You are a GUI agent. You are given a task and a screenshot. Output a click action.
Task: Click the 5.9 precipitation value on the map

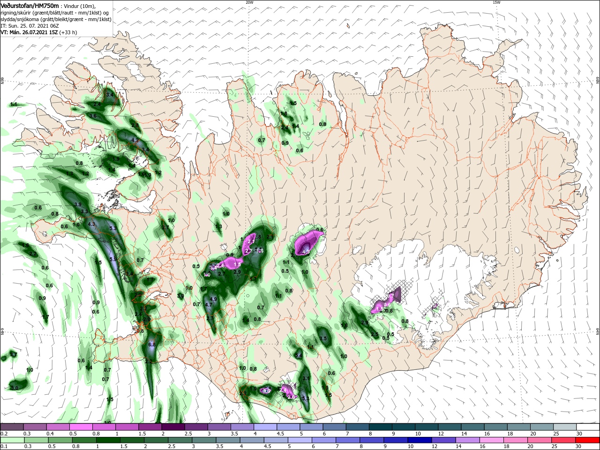click(x=112, y=259)
